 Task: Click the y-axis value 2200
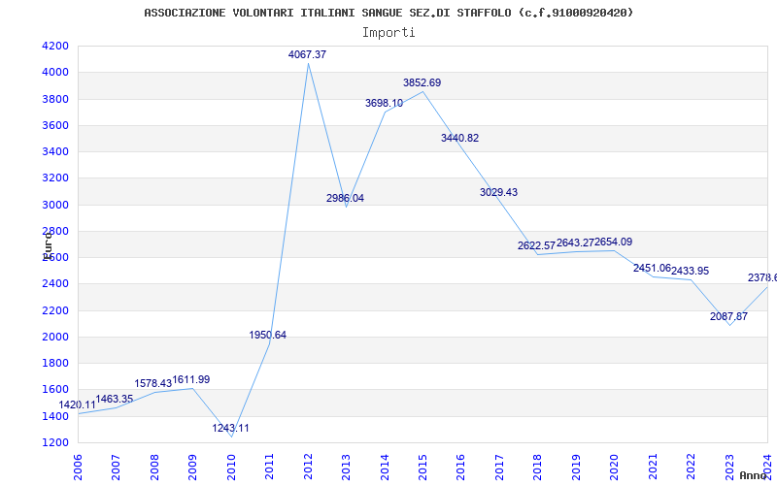[x=55, y=310]
